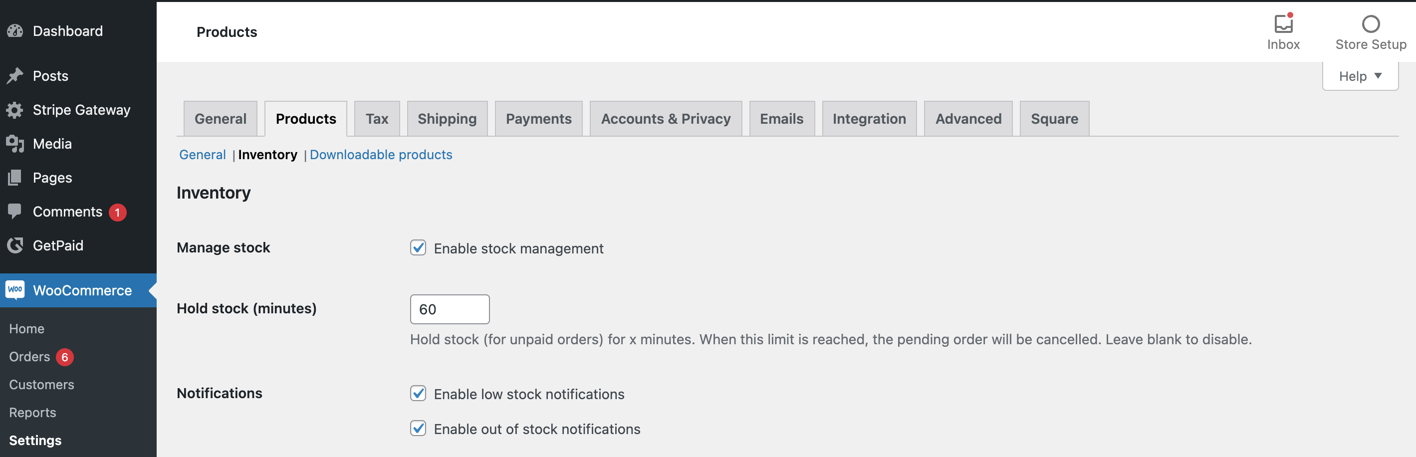This screenshot has height=457, width=1416.
Task: Select the Stripe Gateway gear icon
Action: pos(15,109)
